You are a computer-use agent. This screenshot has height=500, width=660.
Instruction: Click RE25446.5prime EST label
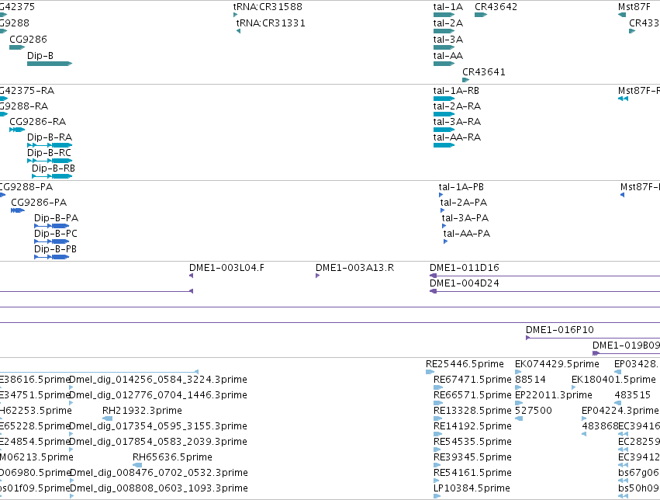(x=465, y=364)
